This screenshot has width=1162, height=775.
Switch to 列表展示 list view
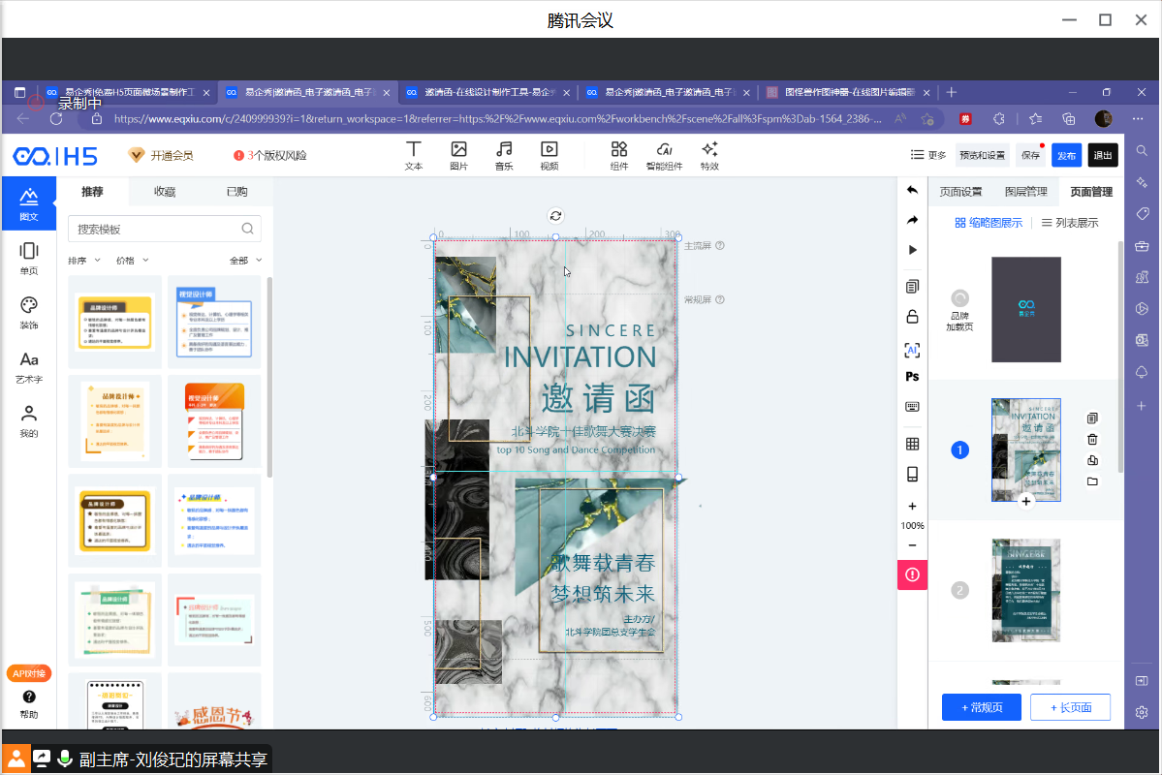pyautogui.click(x=1070, y=223)
